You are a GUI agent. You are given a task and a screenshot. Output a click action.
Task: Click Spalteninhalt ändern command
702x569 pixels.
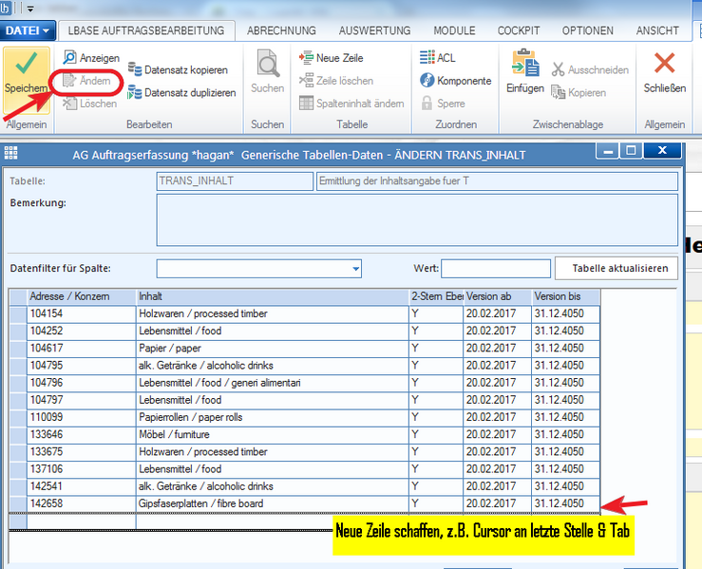351,104
